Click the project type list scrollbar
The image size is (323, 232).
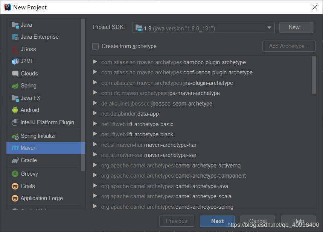tap(83, 95)
